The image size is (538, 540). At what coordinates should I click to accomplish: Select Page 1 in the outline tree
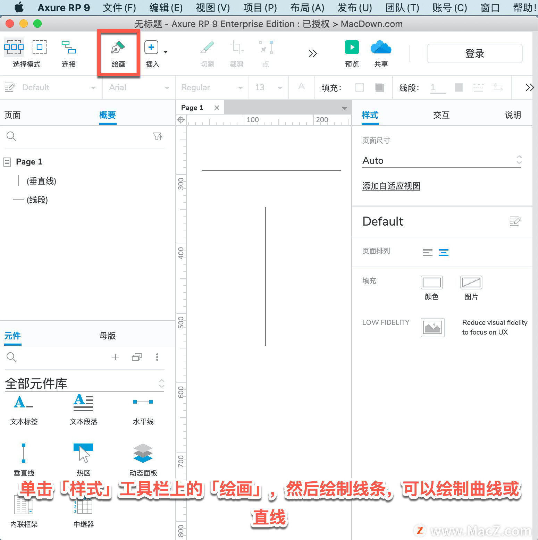pos(29,162)
